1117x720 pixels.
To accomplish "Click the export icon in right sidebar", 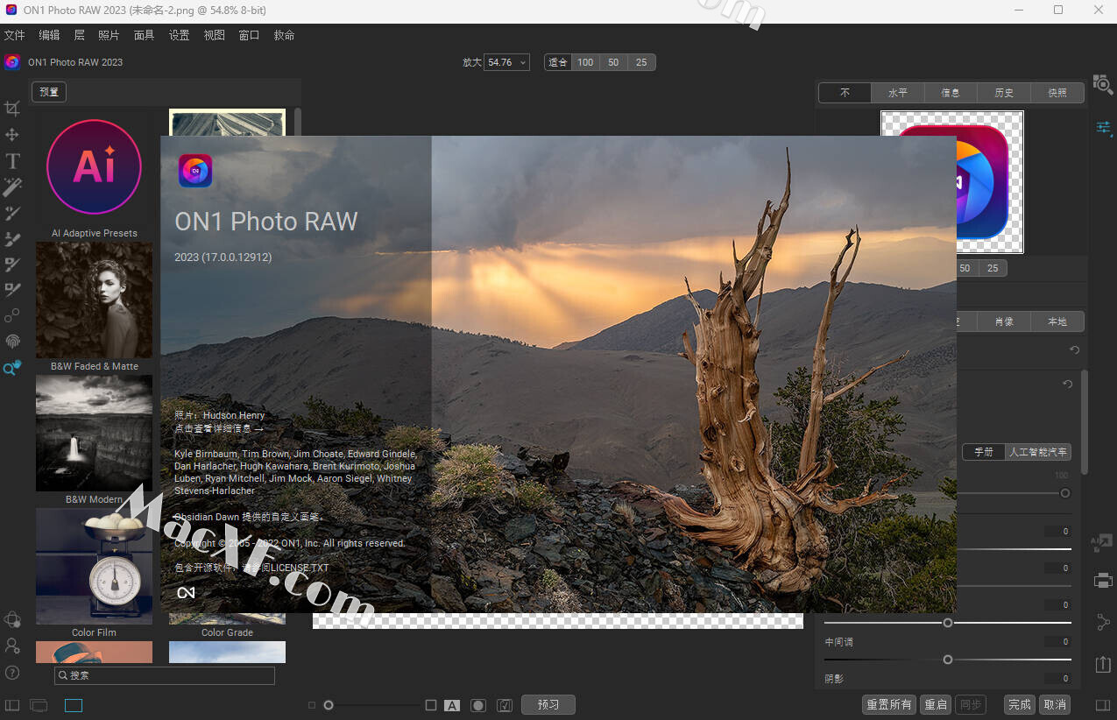I will (1103, 664).
